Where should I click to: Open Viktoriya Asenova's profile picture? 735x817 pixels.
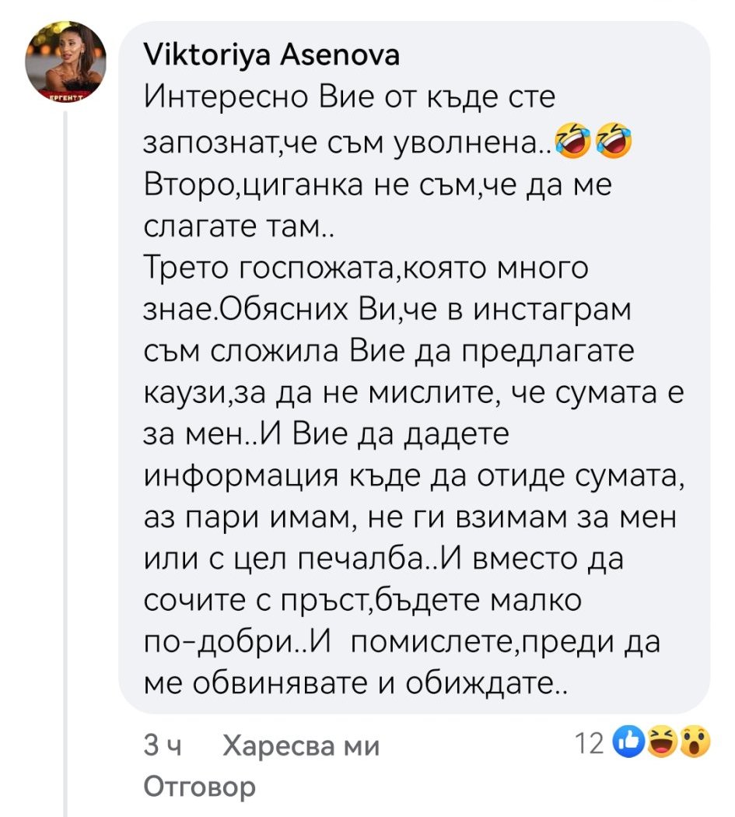pos(65,66)
